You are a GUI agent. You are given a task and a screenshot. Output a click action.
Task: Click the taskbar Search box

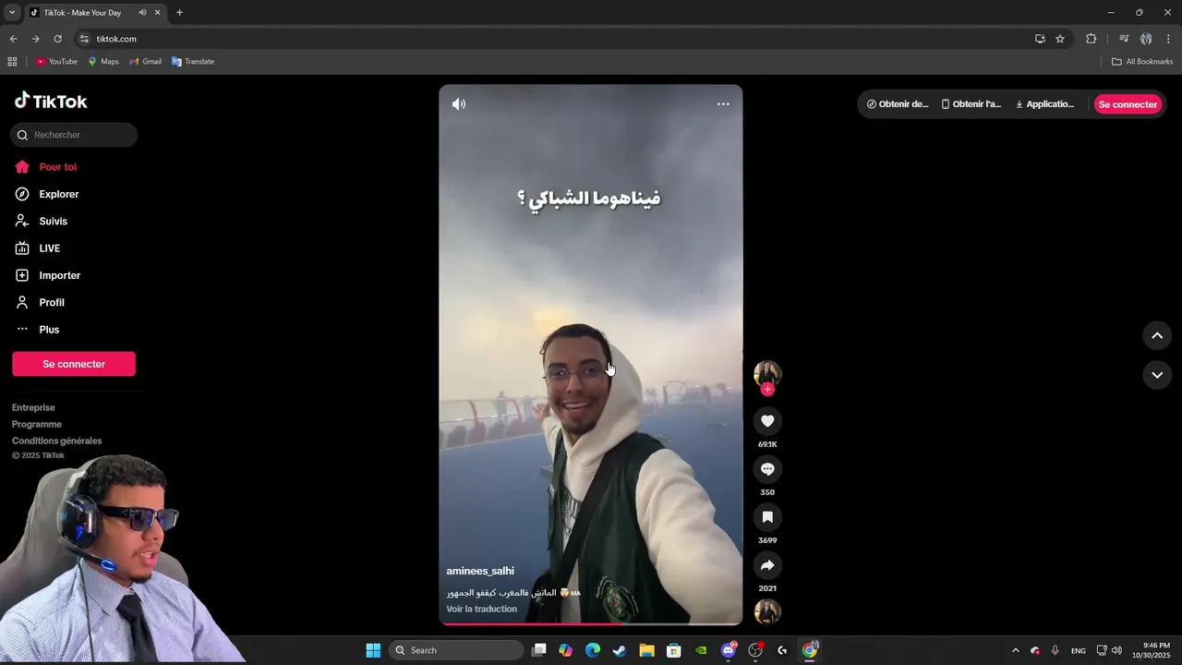coord(456,650)
